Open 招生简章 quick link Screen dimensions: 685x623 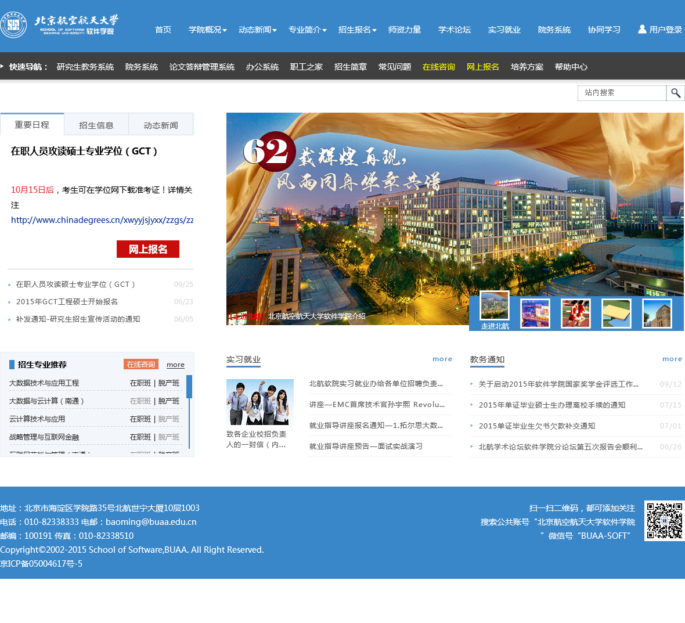tap(351, 67)
